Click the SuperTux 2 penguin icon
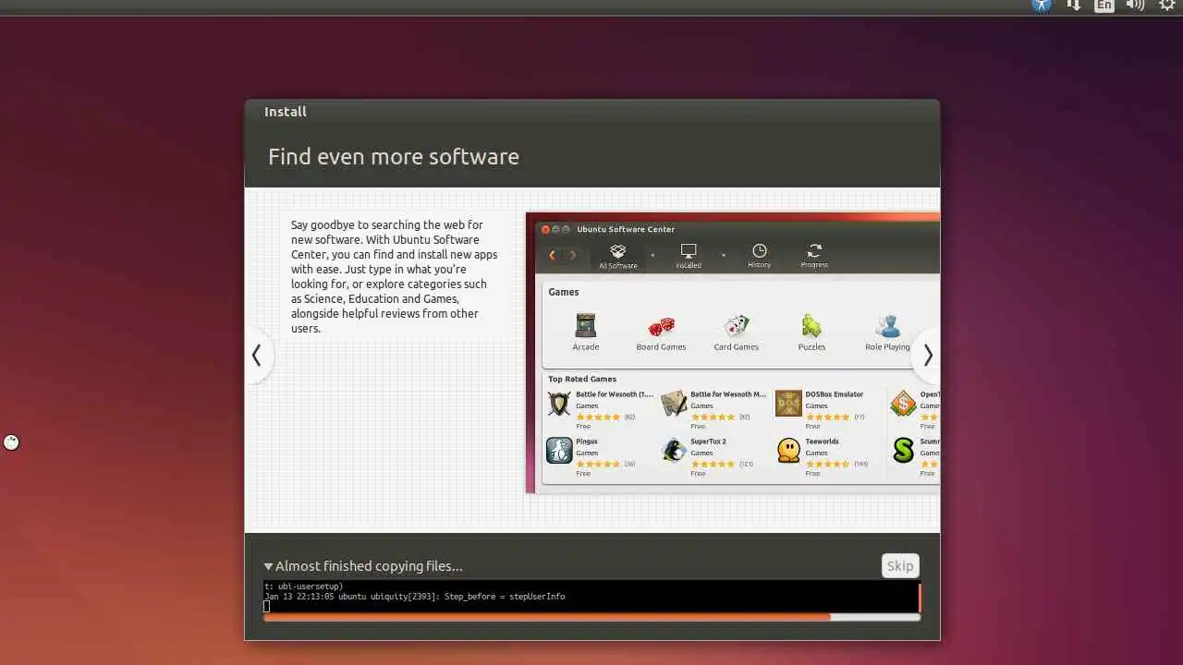The image size is (1183, 665). point(674,451)
